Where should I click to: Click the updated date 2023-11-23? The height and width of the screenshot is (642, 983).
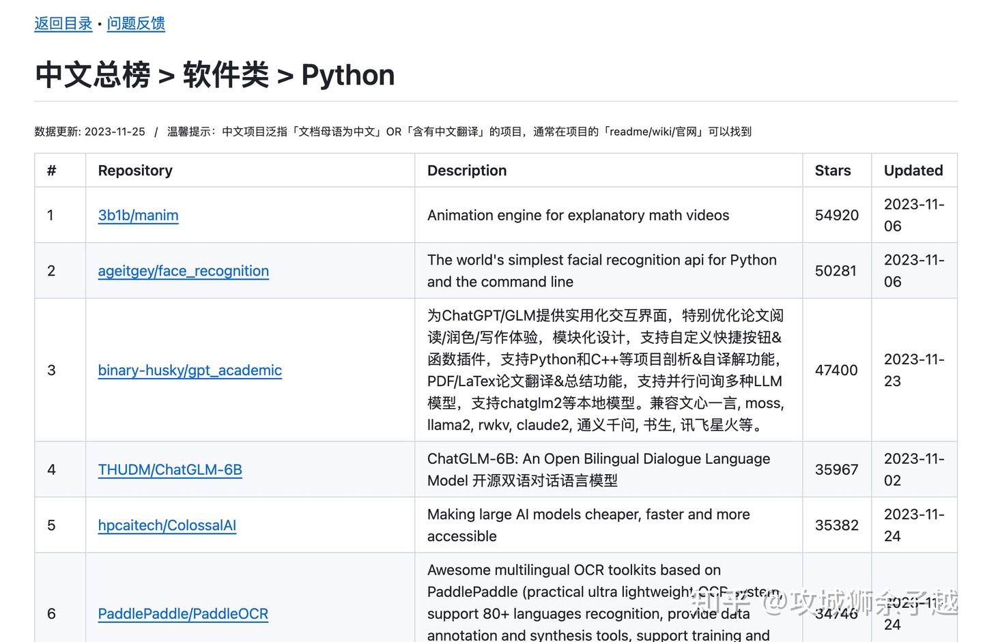pos(914,370)
